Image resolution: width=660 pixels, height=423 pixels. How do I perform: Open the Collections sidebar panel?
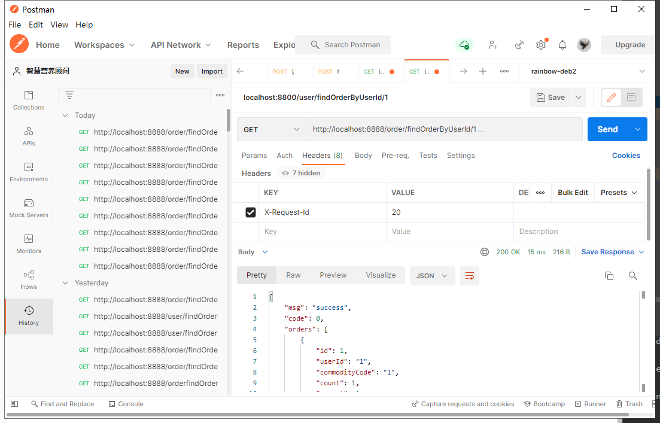29,101
